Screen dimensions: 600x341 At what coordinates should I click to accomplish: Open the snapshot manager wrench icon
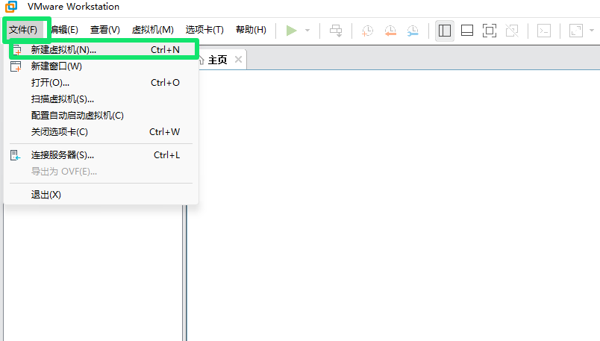point(413,30)
